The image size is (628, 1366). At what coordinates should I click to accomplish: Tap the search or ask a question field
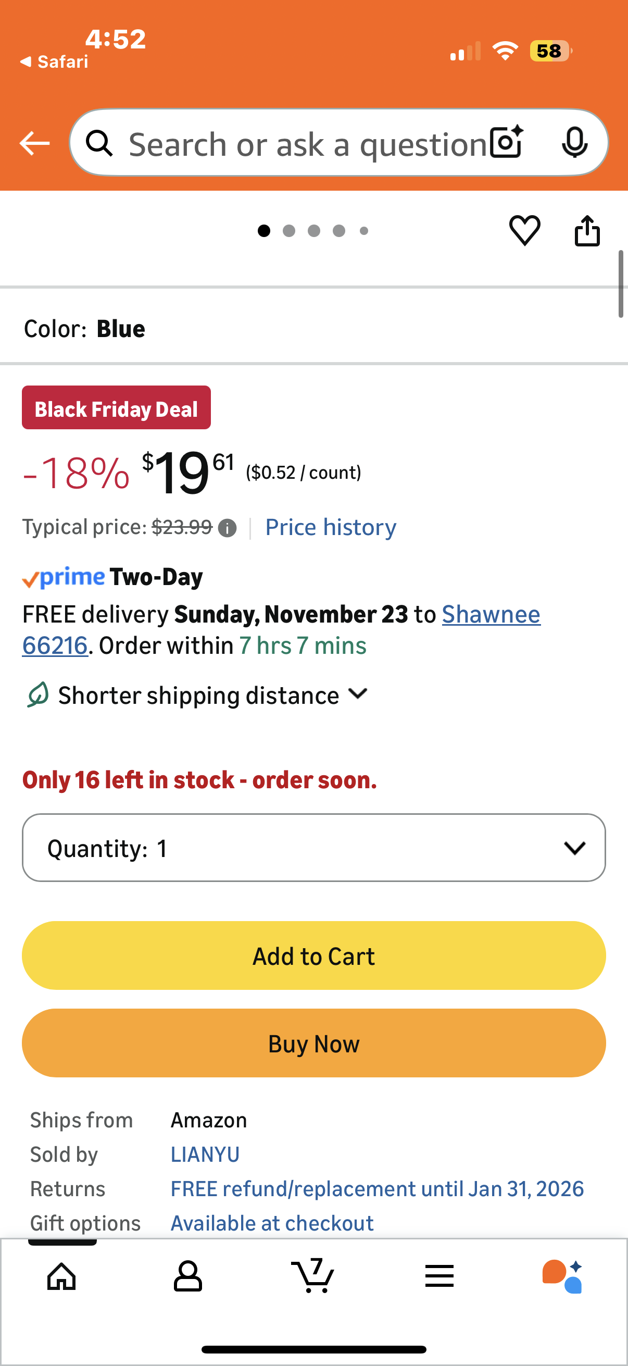tap(307, 144)
